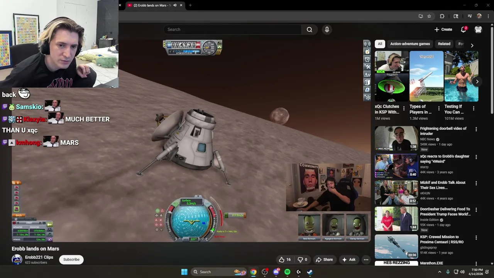Viewport: 494px width, 278px height.
Task: Open menu for DoorDasher Delivering Food video
Action: coord(476,210)
